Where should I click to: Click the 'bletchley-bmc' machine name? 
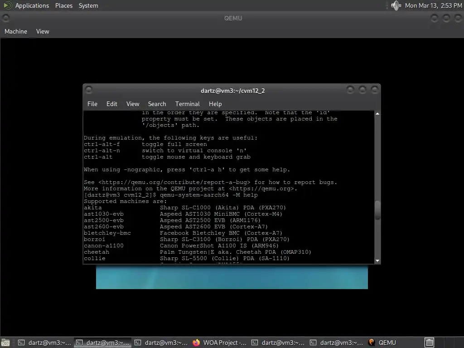[107, 233]
